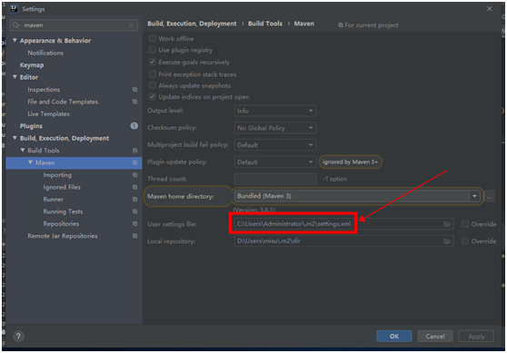Click folder browse icon for Local repository

click(447, 241)
